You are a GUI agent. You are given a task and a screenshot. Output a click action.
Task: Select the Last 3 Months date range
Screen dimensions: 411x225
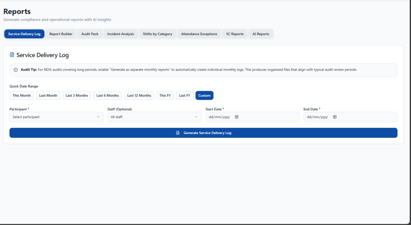click(x=77, y=95)
